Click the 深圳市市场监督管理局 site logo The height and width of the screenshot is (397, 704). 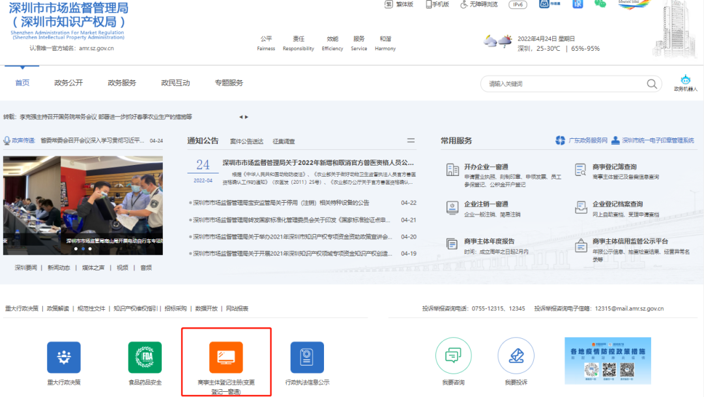(68, 20)
